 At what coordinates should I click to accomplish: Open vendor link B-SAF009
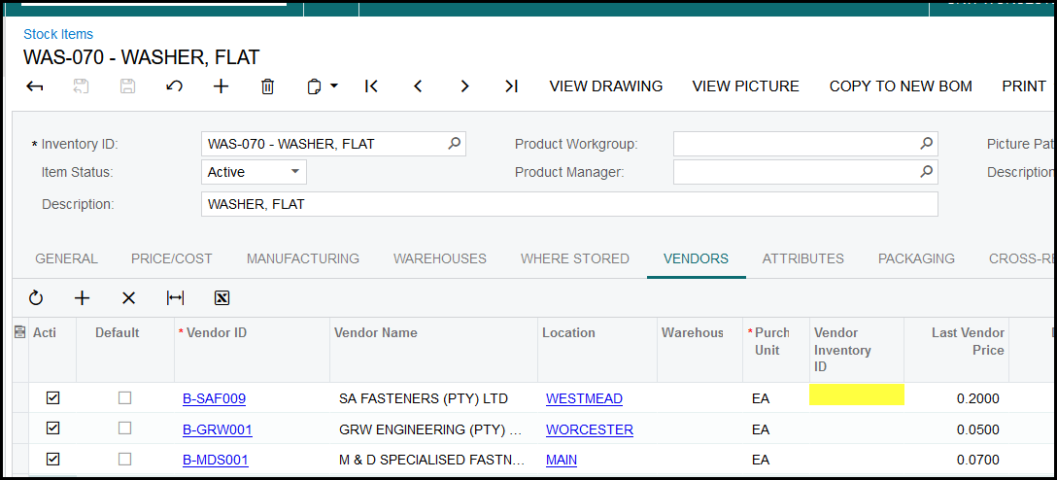pos(214,398)
